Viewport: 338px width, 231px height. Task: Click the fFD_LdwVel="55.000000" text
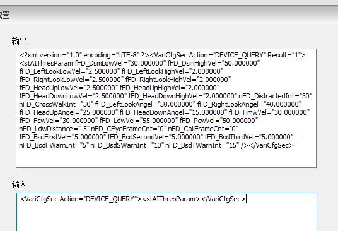(139, 121)
